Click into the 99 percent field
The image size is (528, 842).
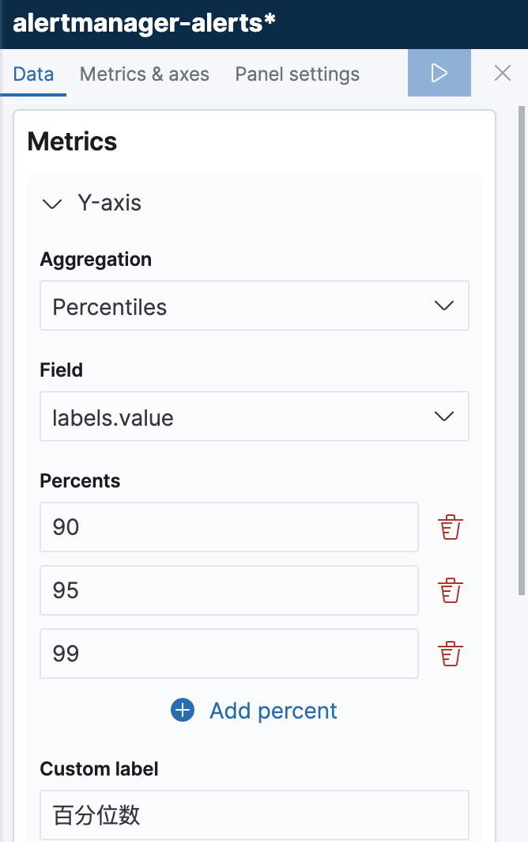tap(229, 654)
